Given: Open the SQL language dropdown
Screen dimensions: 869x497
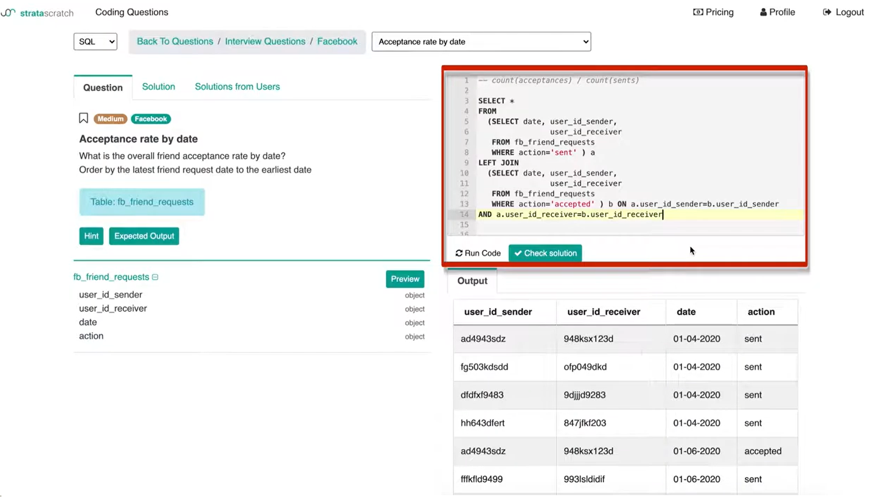Looking at the screenshot, I should (x=95, y=42).
